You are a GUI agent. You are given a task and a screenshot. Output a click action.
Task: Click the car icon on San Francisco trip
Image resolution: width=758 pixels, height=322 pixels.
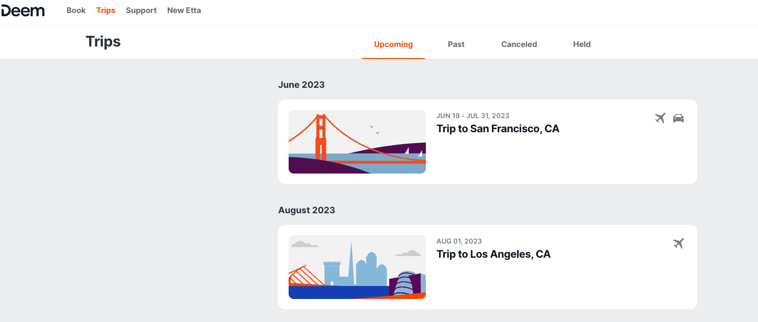(x=678, y=118)
